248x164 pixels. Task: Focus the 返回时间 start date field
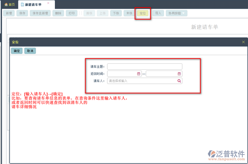(x=125, y=74)
